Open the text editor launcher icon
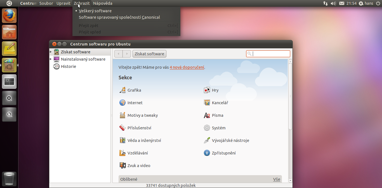382x188 pixels. (x=10, y=49)
